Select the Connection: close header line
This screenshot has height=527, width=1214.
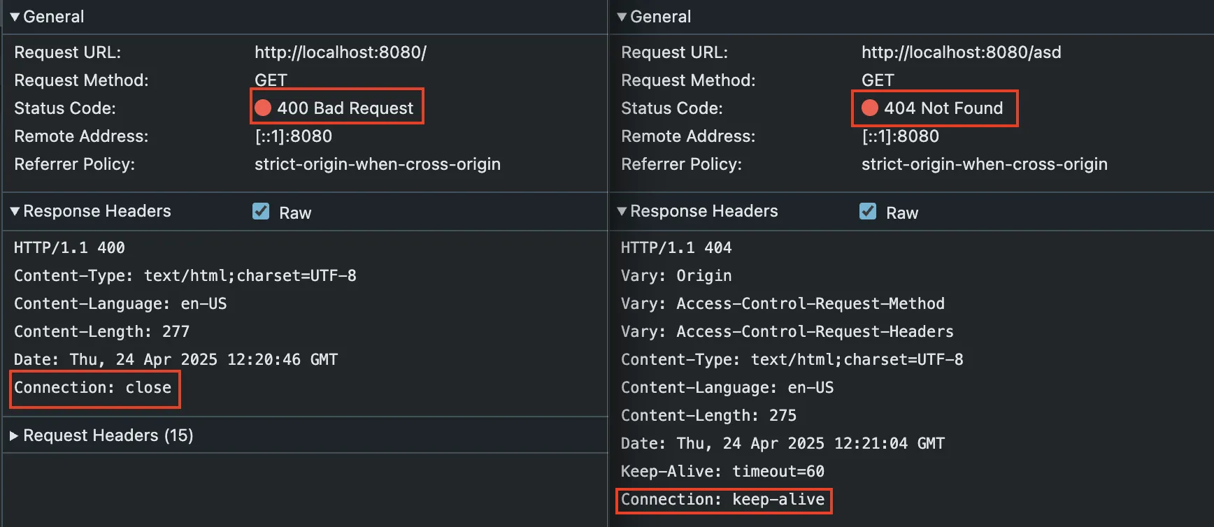click(x=92, y=388)
